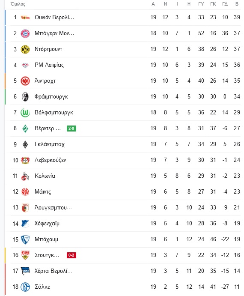Select the Dortmund BVB yellow badge
Screen dimensions: 244x296
pyautogui.click(x=25, y=49)
